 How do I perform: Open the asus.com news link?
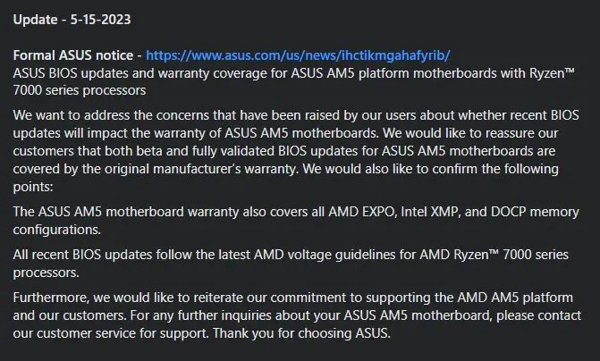(298, 55)
